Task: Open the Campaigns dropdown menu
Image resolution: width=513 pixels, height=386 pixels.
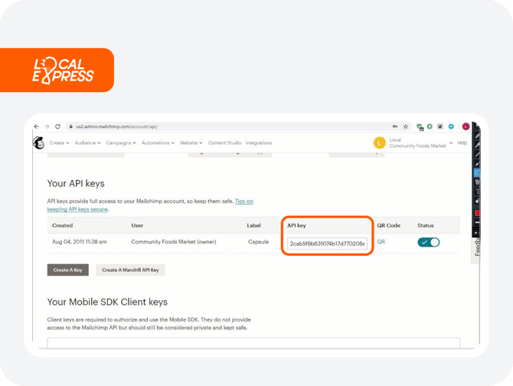Action: [x=121, y=143]
